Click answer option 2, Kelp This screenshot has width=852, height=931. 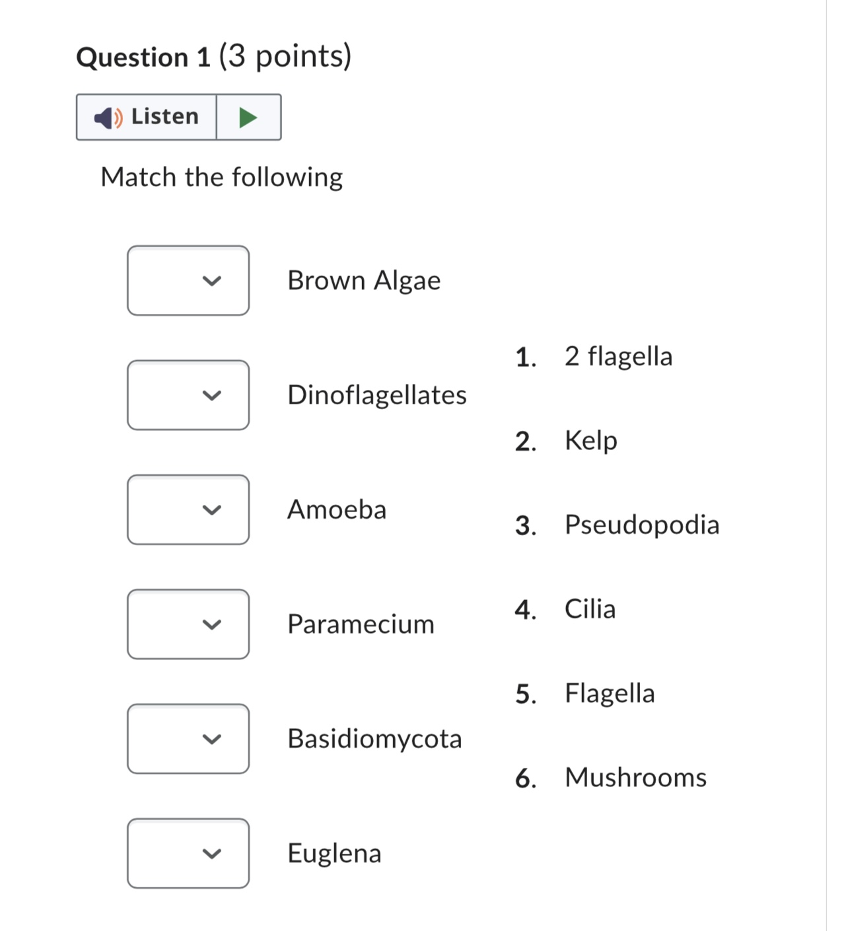567,441
